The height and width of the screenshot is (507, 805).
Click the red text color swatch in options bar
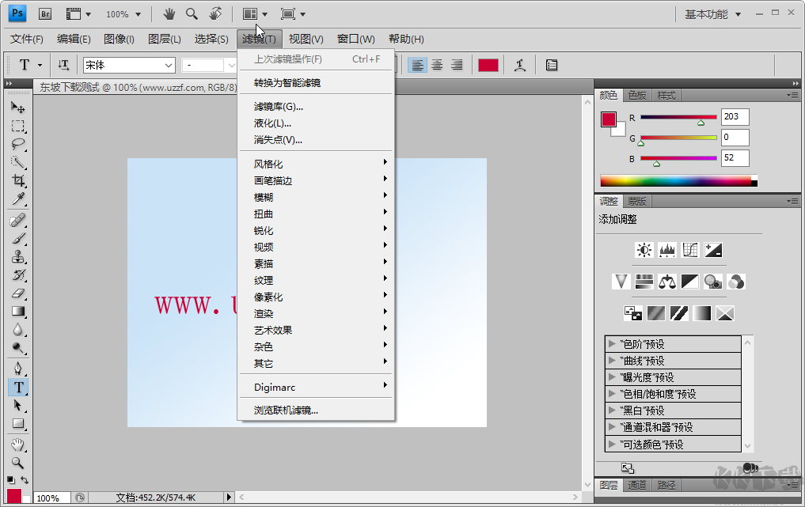coord(488,65)
